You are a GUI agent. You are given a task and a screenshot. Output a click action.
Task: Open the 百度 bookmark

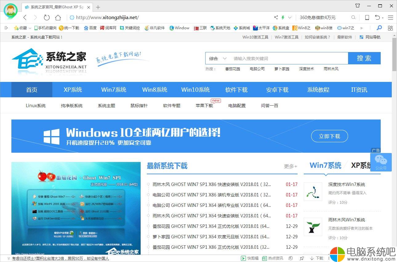click(x=90, y=28)
